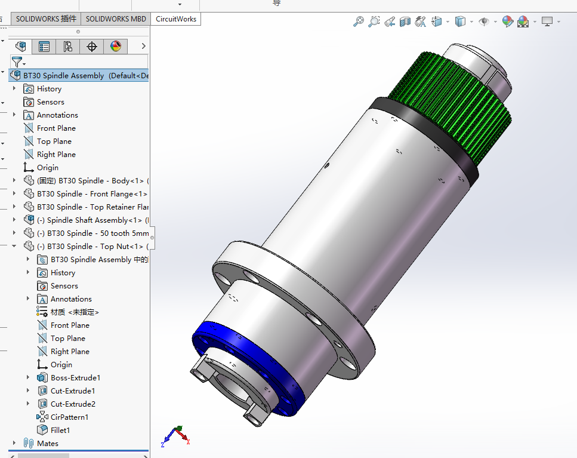577x458 pixels.
Task: Switch to the DimXpertManager crosshair tab
Action: click(92, 47)
